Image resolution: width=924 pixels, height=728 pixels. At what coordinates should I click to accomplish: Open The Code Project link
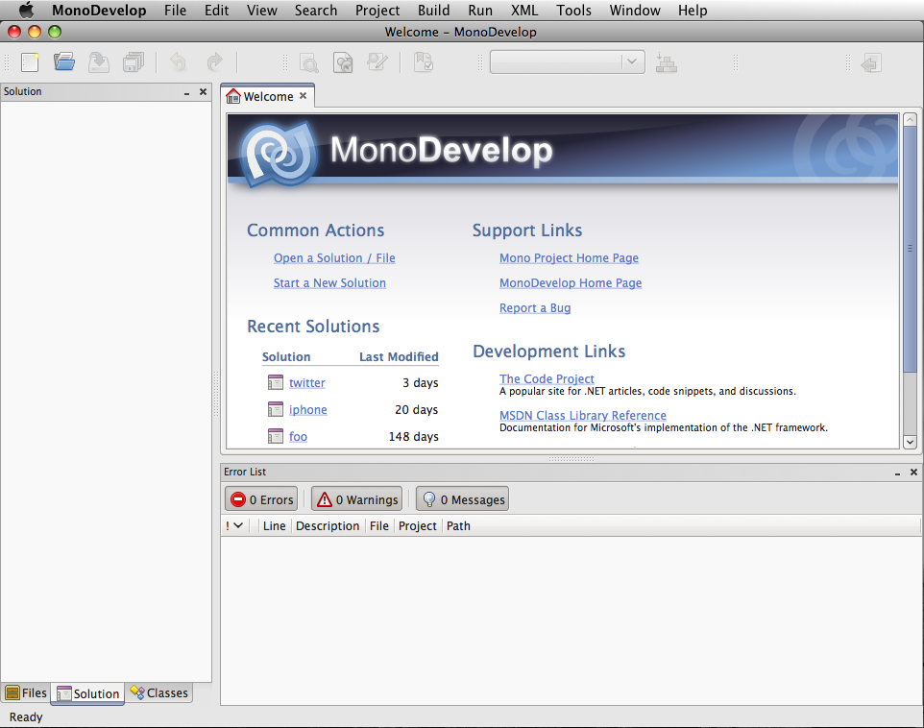coord(547,378)
